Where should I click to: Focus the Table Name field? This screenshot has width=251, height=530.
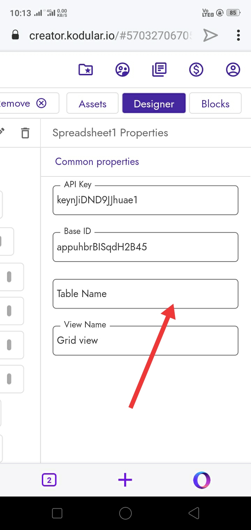[145, 294]
